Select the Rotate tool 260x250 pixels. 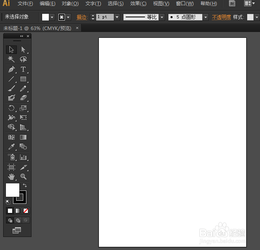[x=11, y=108]
